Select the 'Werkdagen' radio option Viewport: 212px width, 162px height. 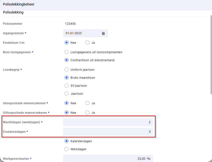pyautogui.click(x=67, y=149)
